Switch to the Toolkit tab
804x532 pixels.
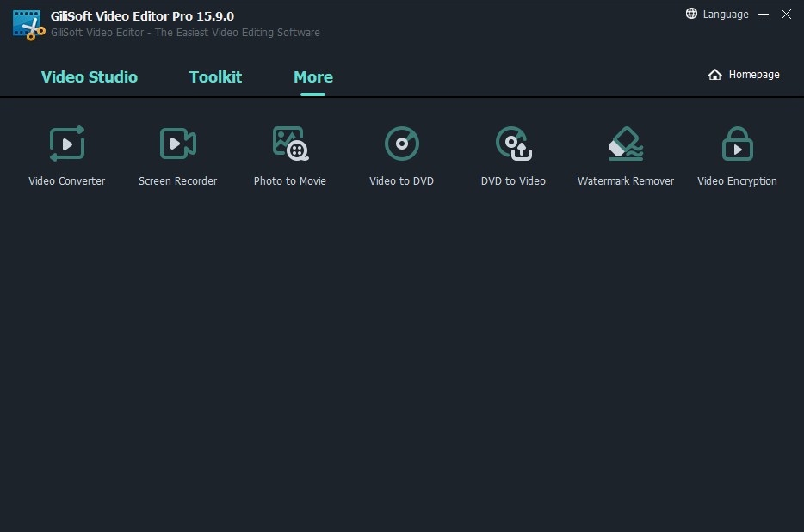pos(215,76)
